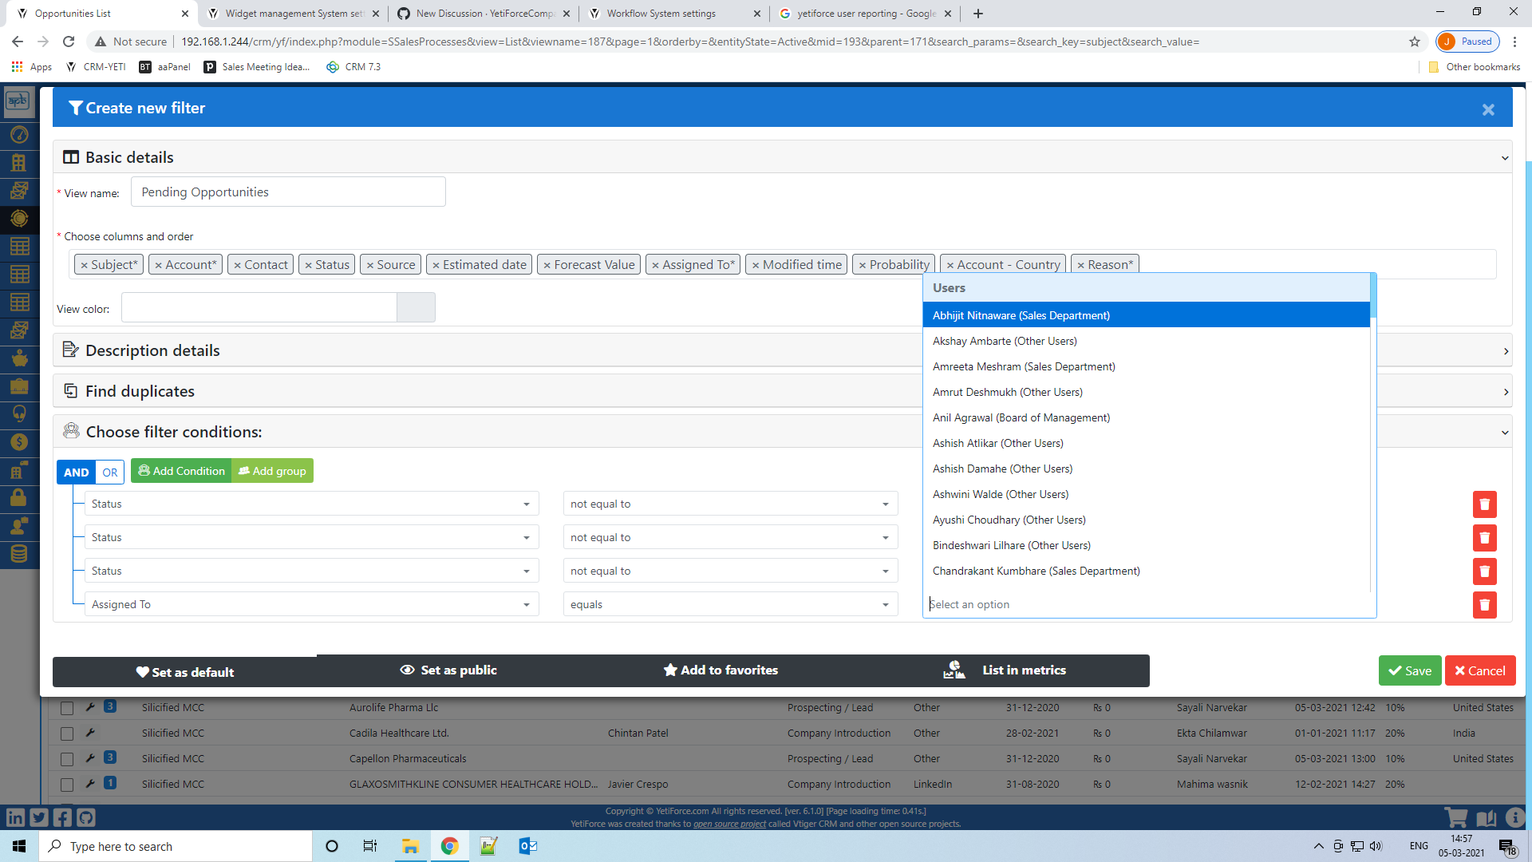Viewport: 1532px width, 862px height.
Task: Switch to Widget management System tab
Action: [x=293, y=14]
